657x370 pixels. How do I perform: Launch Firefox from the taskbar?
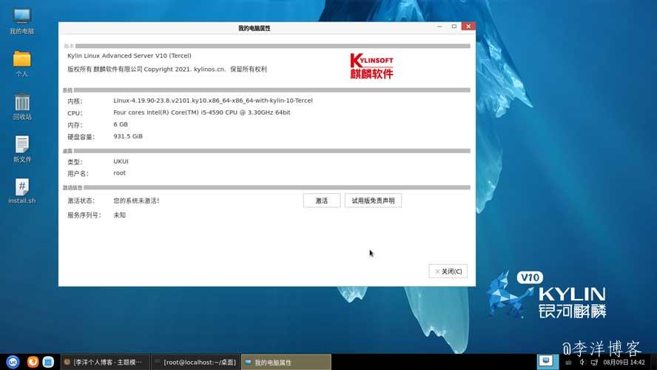coord(33,362)
